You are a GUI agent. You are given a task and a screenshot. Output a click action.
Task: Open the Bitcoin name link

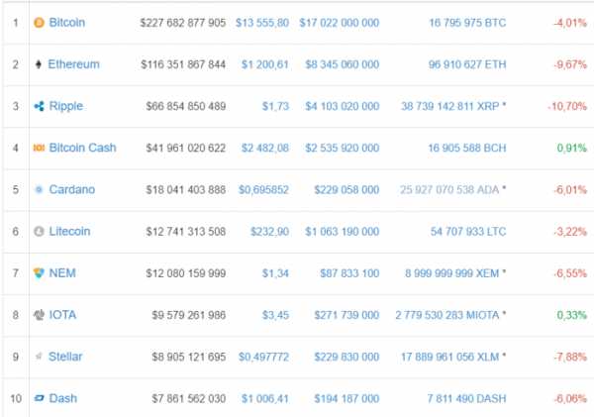[67, 23]
